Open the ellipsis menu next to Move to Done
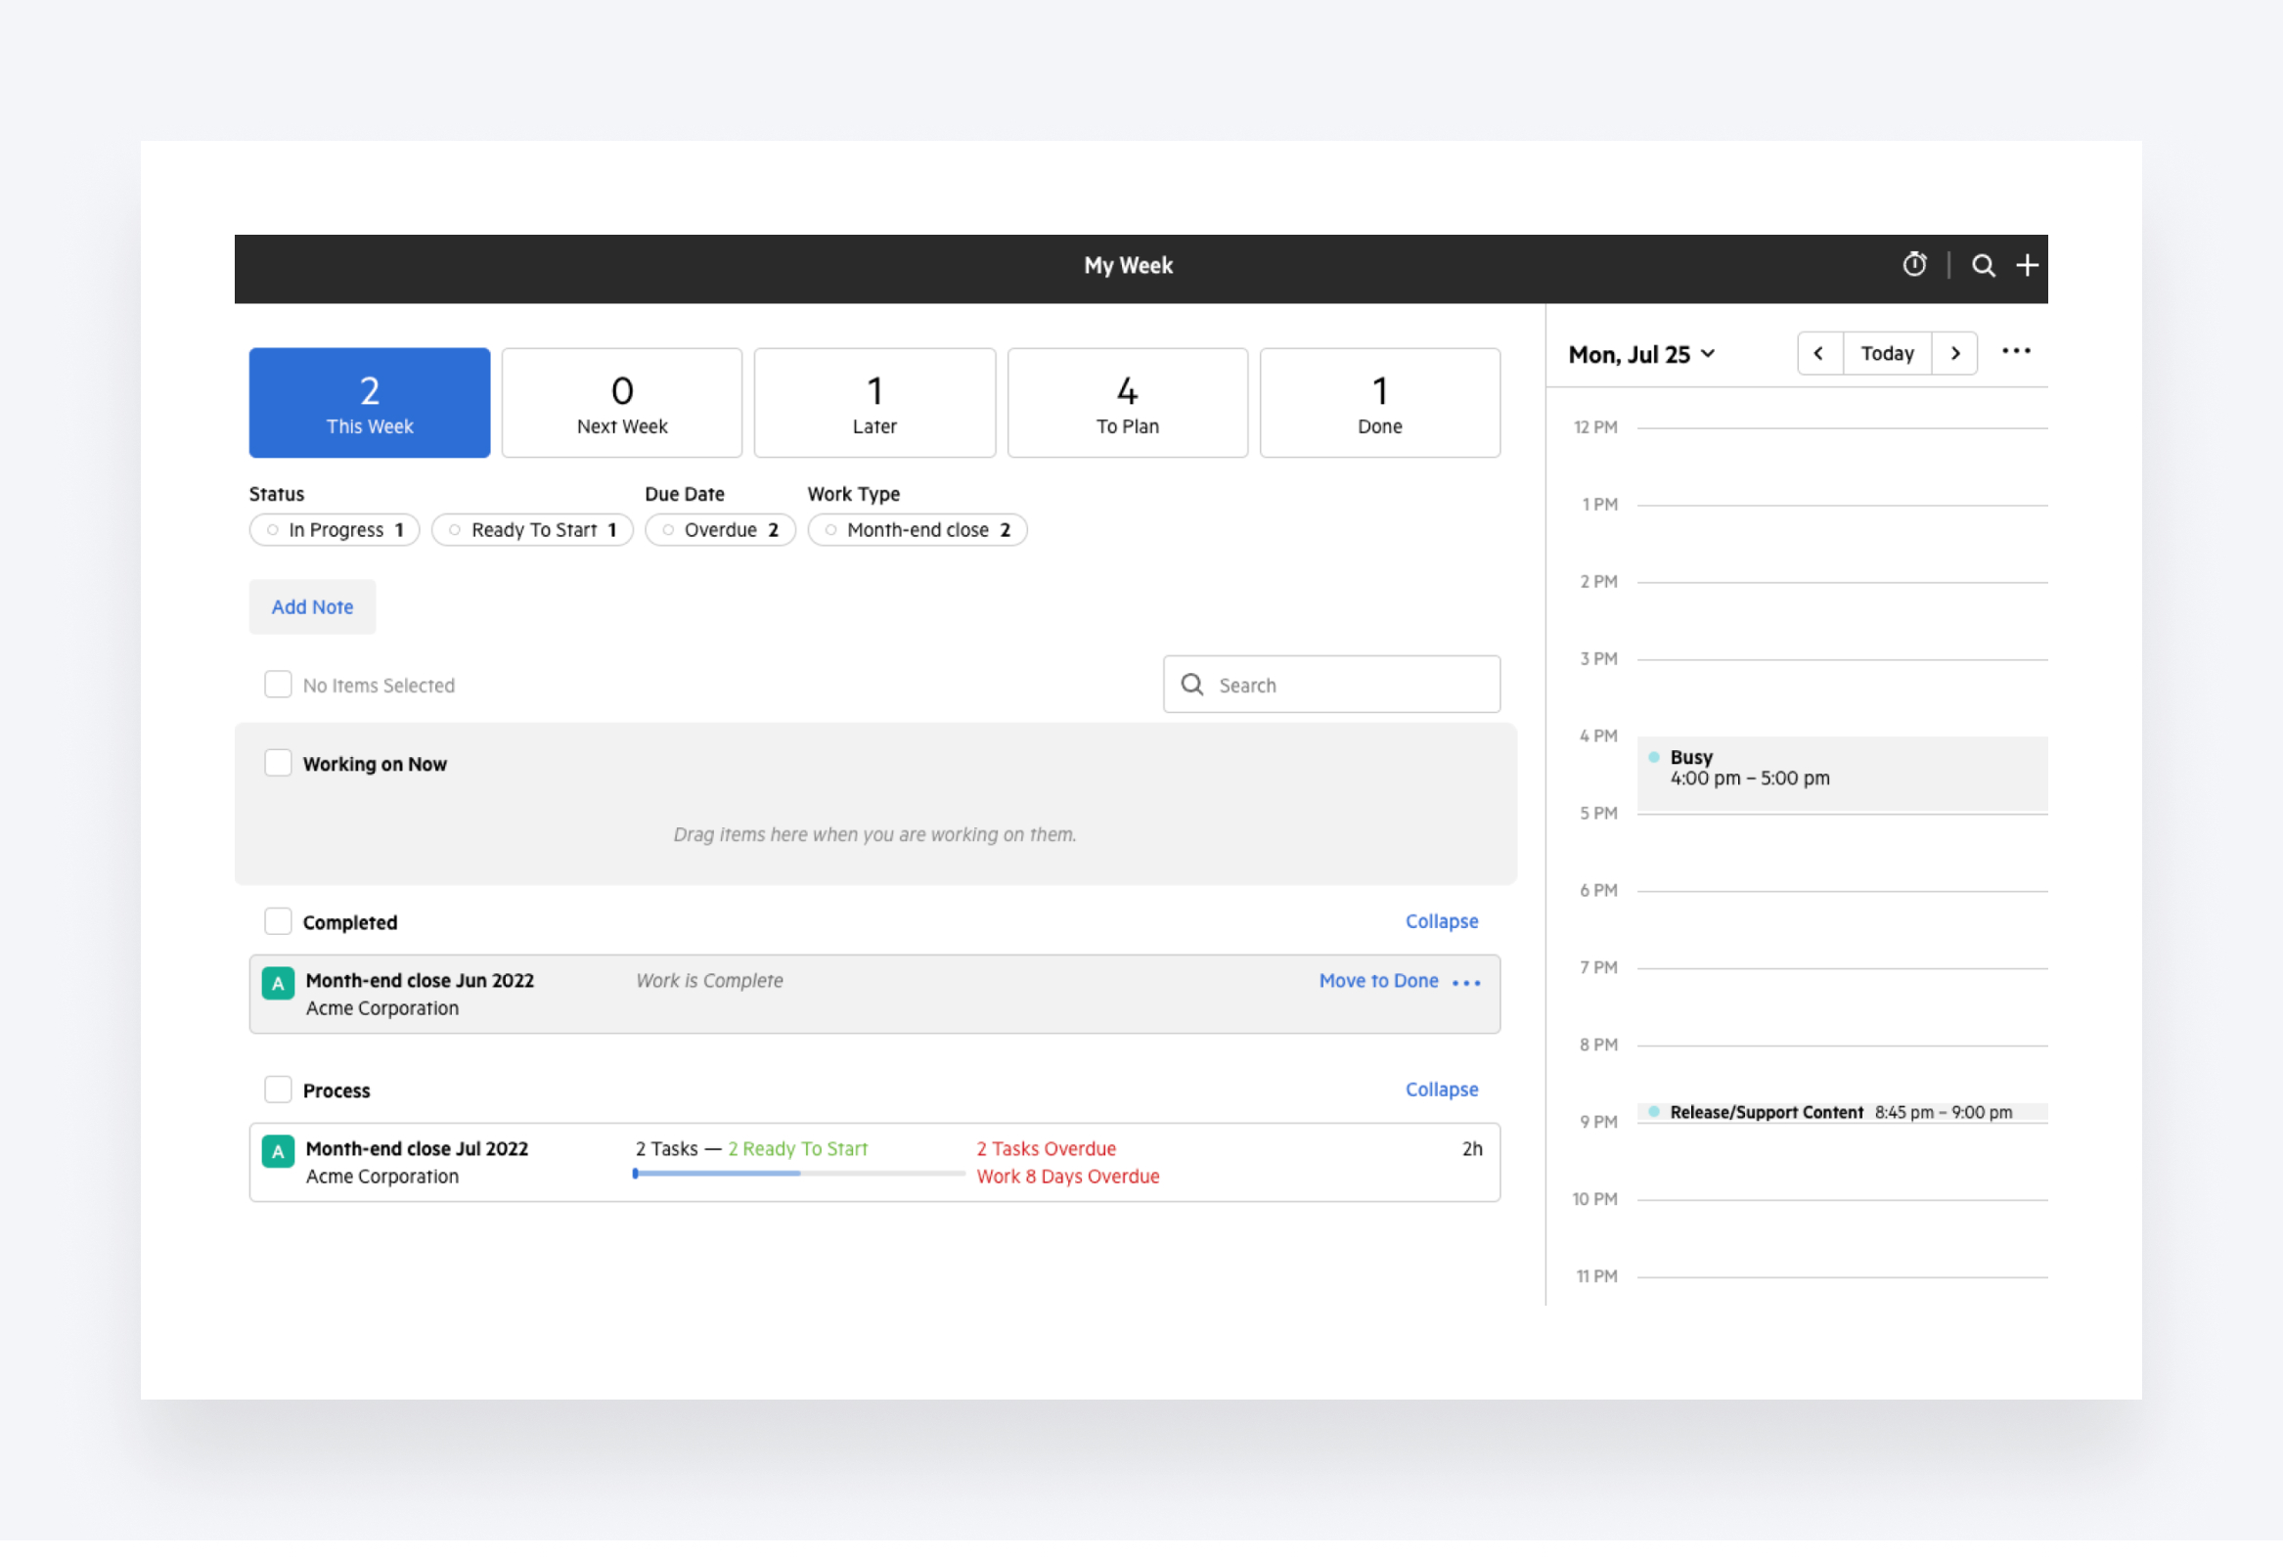This screenshot has height=1558, width=2283. click(1466, 981)
